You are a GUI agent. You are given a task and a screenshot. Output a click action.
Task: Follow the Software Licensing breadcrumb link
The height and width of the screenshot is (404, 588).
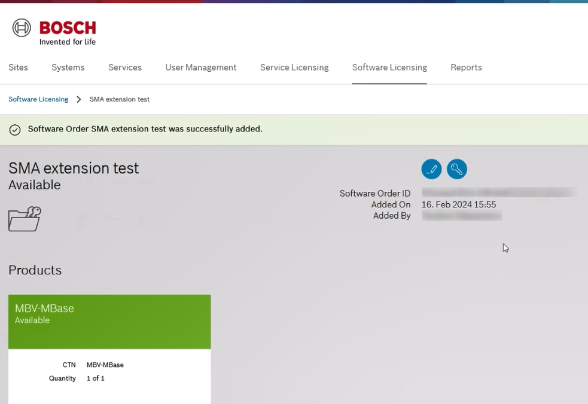point(38,99)
